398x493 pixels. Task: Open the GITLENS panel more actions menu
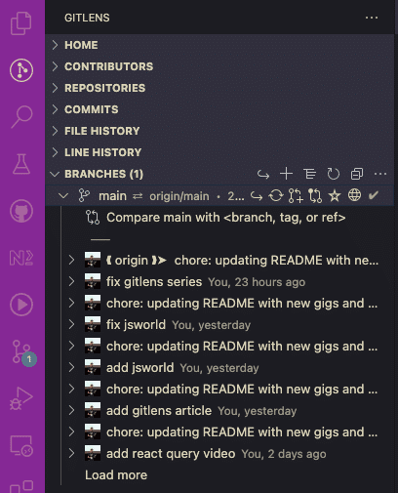click(372, 18)
